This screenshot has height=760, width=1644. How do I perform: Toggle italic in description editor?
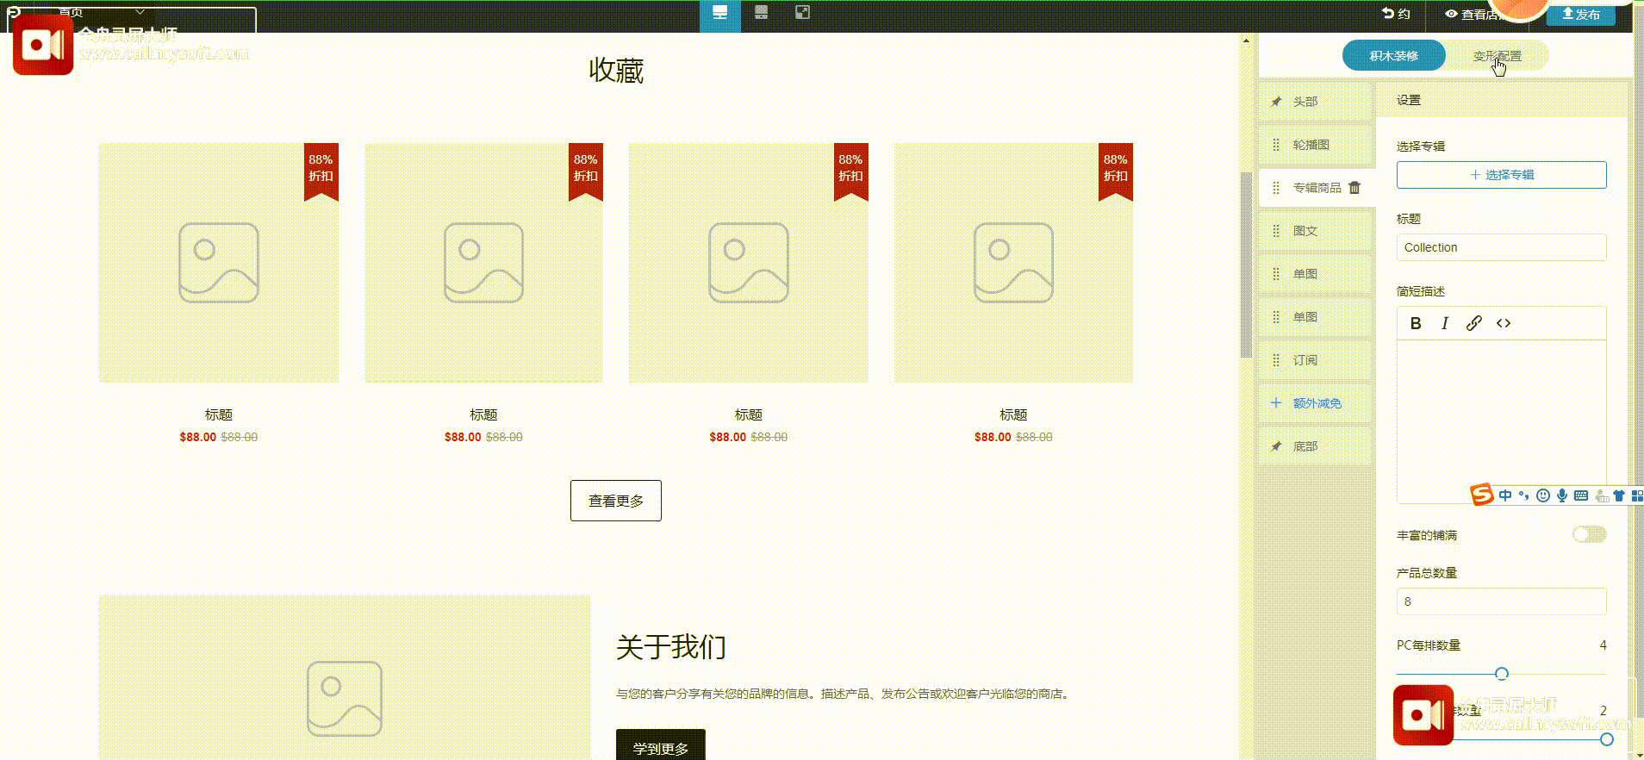coord(1445,323)
